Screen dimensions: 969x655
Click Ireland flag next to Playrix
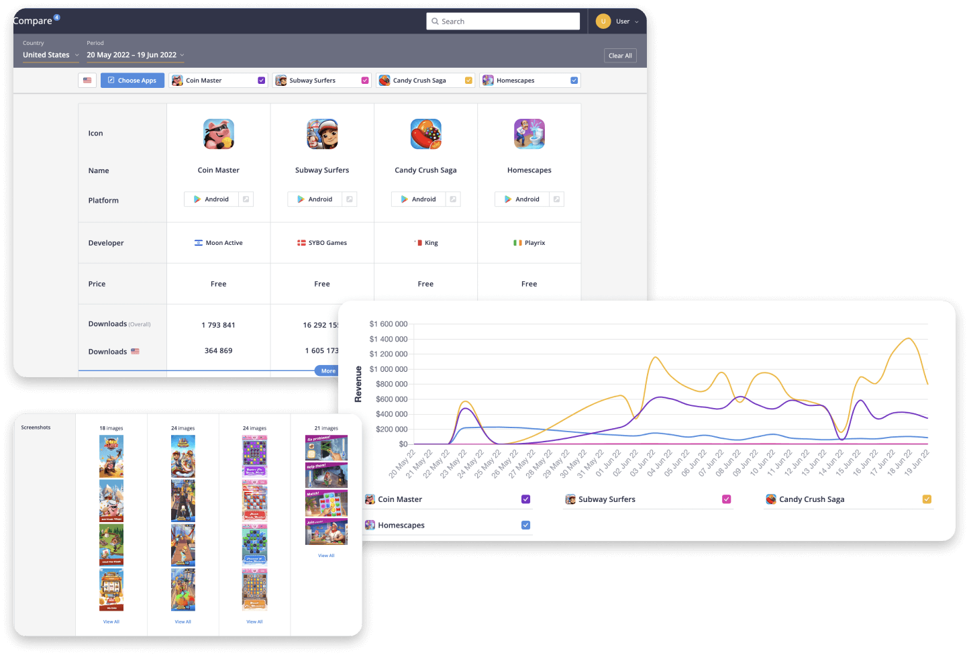tap(517, 243)
